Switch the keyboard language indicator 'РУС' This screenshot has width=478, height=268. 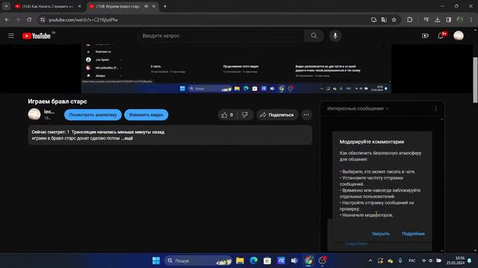412,261
